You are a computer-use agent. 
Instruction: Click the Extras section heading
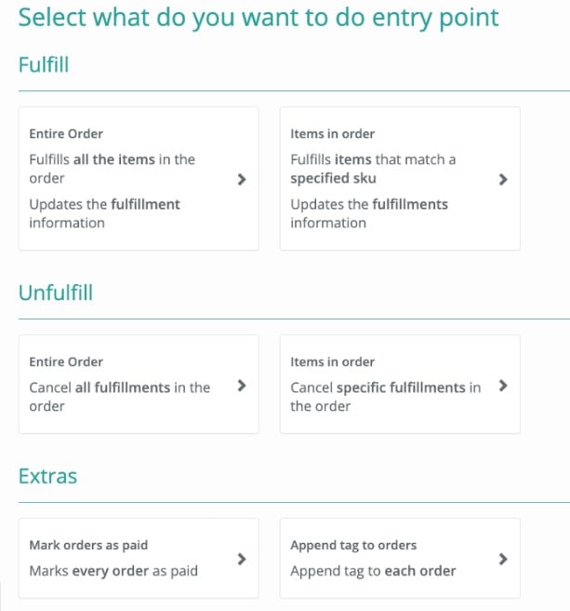tap(47, 476)
